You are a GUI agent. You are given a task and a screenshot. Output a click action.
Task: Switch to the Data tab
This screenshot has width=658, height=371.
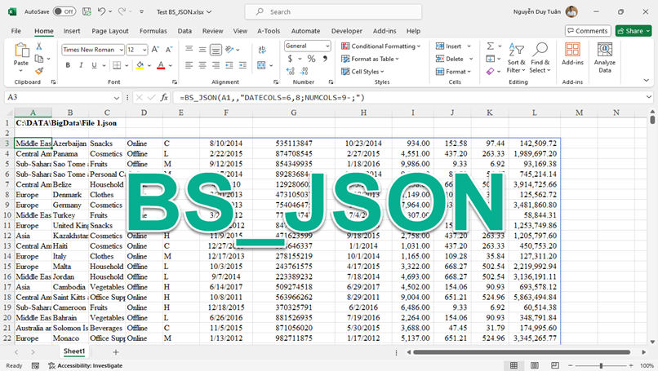tap(185, 31)
